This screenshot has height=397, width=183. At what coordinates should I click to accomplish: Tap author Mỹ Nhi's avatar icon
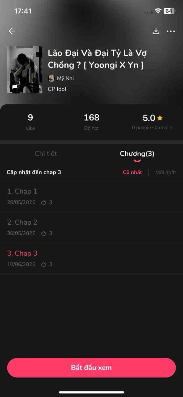pos(51,78)
